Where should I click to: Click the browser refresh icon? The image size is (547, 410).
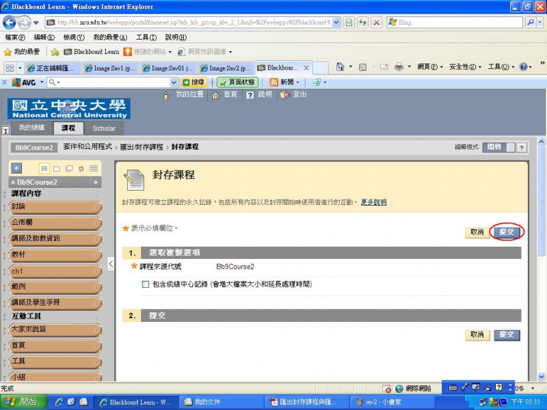(363, 23)
